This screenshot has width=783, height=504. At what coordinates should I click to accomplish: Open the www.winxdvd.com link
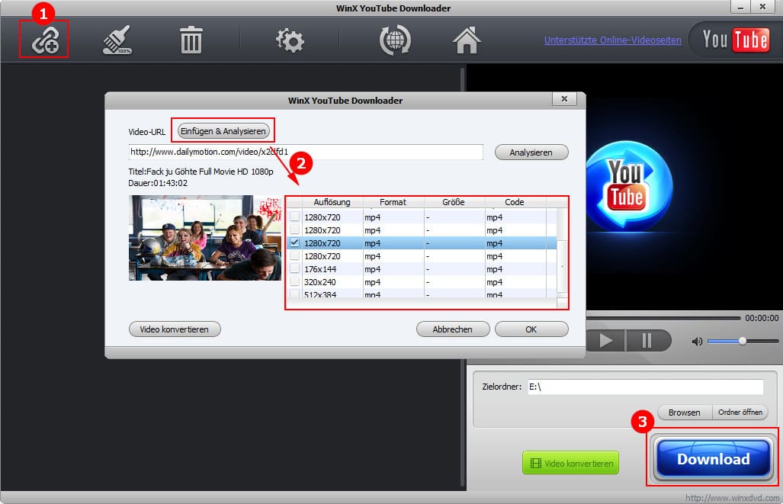point(732,498)
